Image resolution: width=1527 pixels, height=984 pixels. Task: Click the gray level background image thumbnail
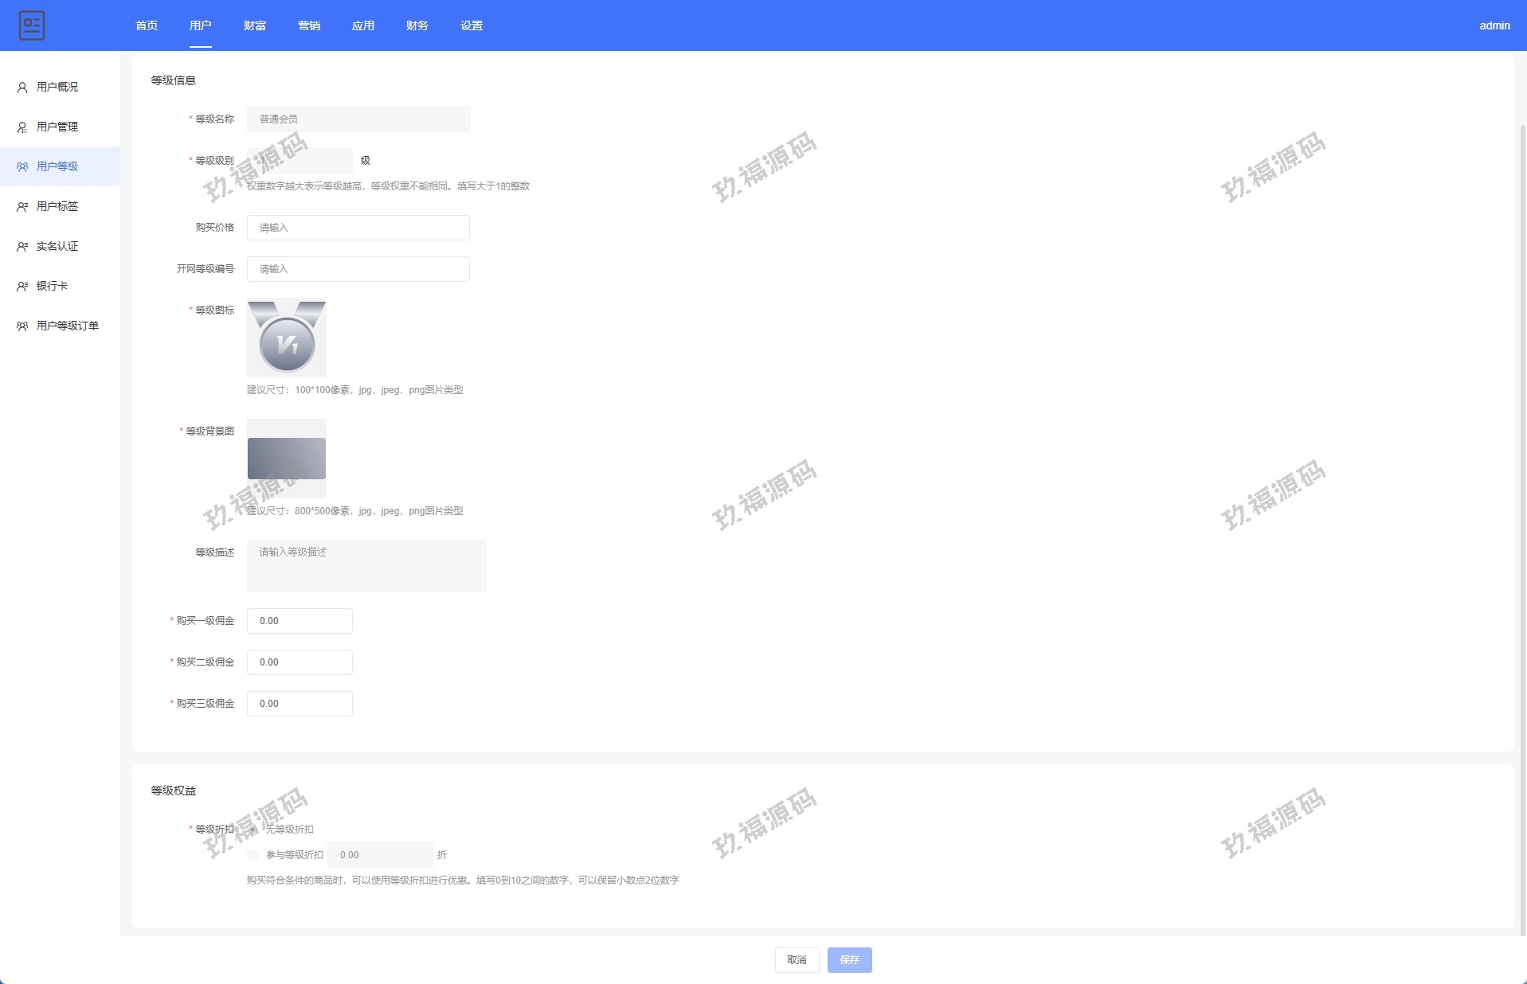point(287,459)
